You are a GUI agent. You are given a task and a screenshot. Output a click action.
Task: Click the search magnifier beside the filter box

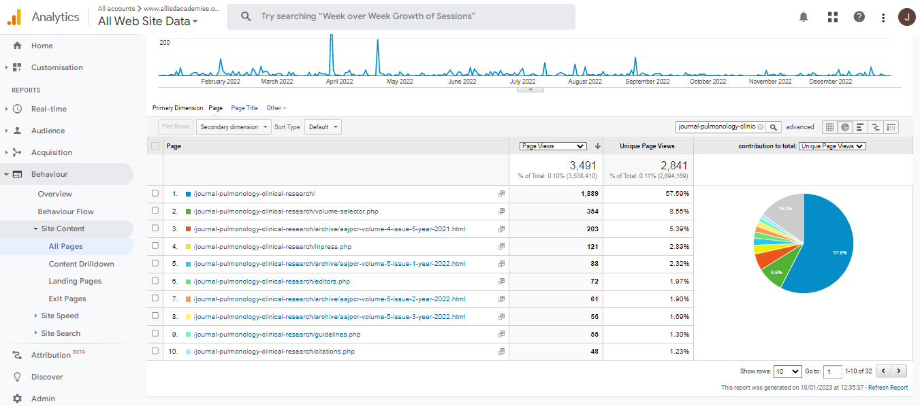pos(774,127)
